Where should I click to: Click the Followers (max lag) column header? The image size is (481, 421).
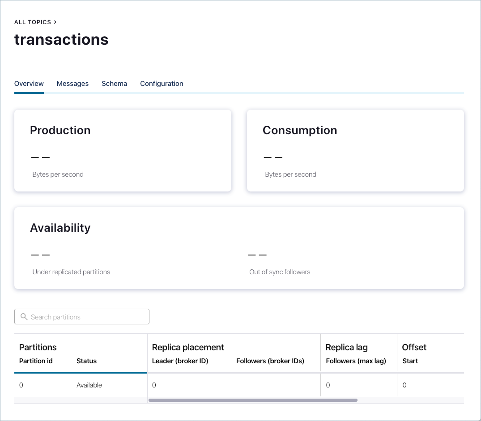pyautogui.click(x=356, y=361)
